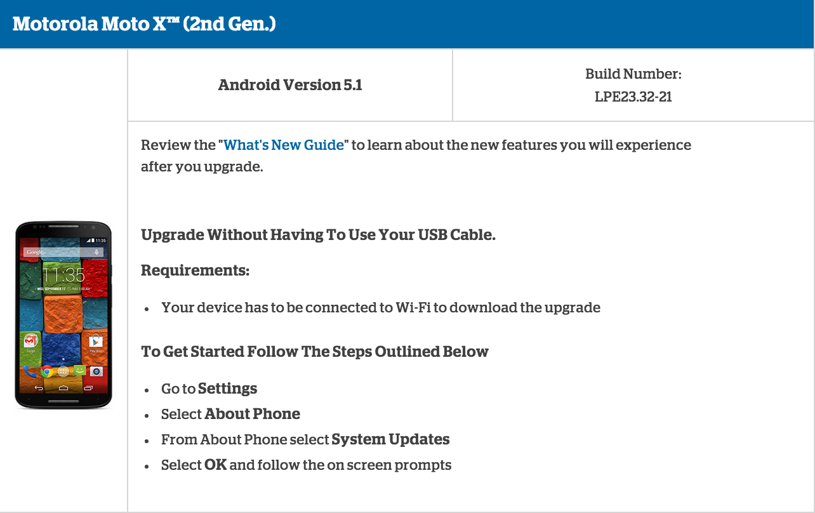The image size is (815, 513).
Task: Open the "What's New Guide" link
Action: click(284, 145)
